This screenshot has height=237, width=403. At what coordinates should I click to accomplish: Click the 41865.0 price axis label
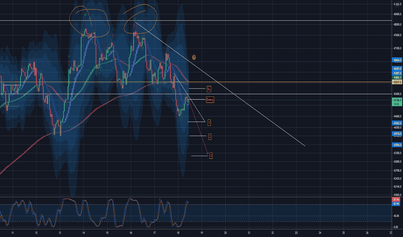tap(397, 195)
